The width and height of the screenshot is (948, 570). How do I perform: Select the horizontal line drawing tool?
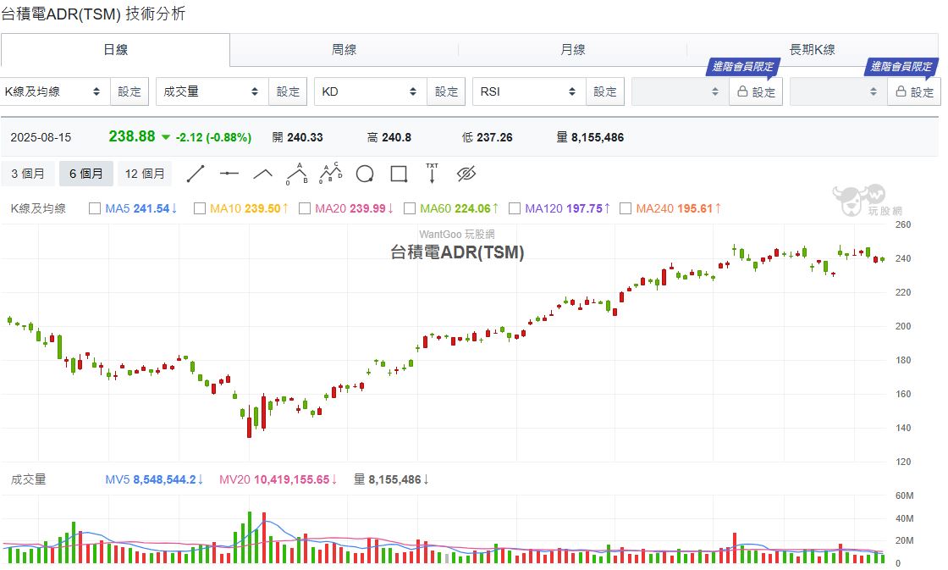pos(229,174)
